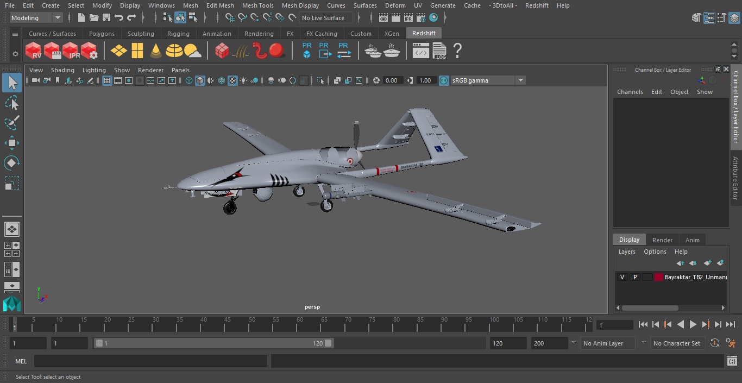Click the Redshift area light rectangle icon
The height and width of the screenshot is (383, 742).
[137, 51]
